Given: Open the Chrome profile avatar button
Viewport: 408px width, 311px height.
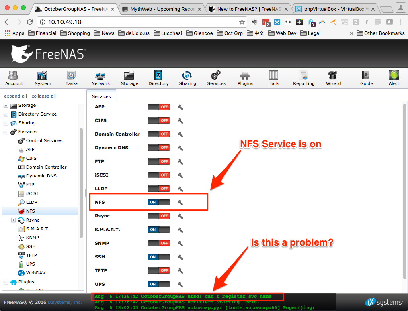Looking at the screenshot, I should pyautogui.click(x=400, y=7).
